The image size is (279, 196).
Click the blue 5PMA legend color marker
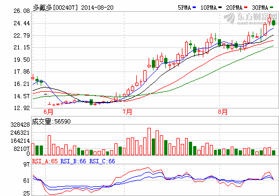[x=194, y=8]
